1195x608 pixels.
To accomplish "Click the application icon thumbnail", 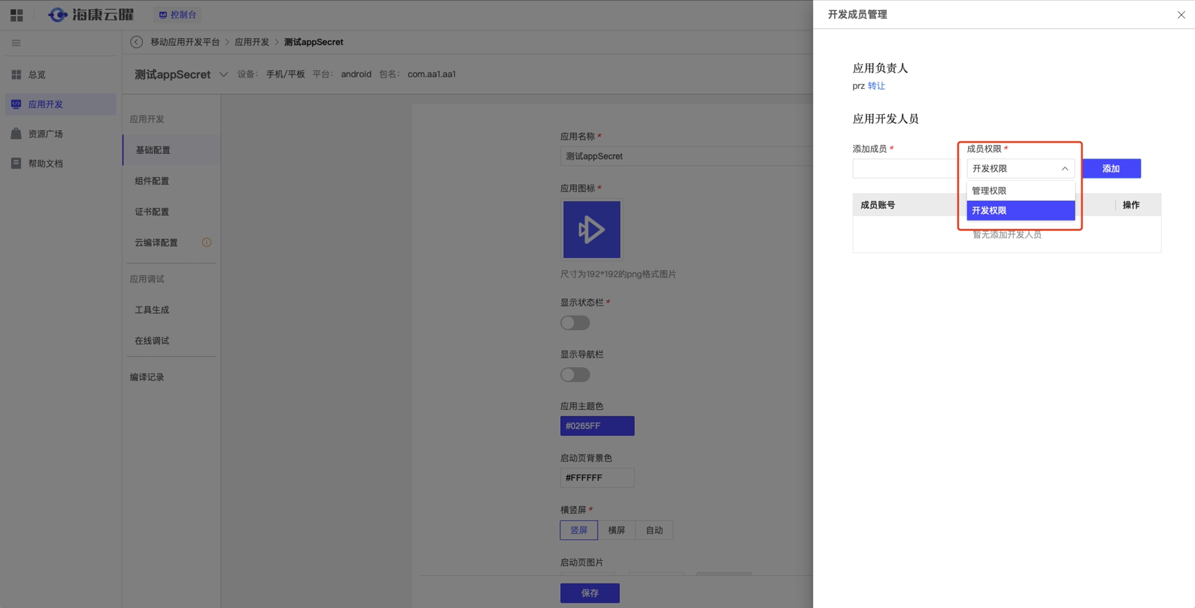I will (592, 230).
